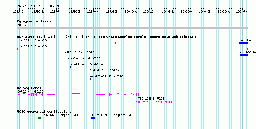Viewport: 256px width, 129px height.
Task: Click the nsv831132 (Wong2007) brown complex variant
Action: click(x=133, y=49)
